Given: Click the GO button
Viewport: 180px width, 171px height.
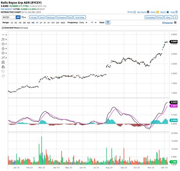Looking at the screenshot, I should pos(18,17).
